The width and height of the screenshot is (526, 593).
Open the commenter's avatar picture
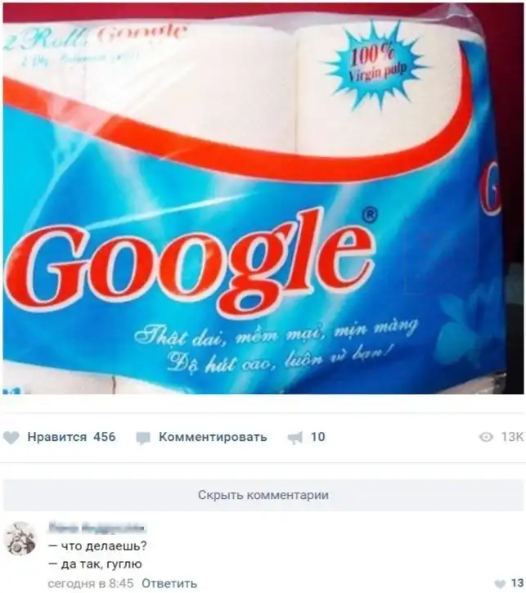(x=20, y=538)
